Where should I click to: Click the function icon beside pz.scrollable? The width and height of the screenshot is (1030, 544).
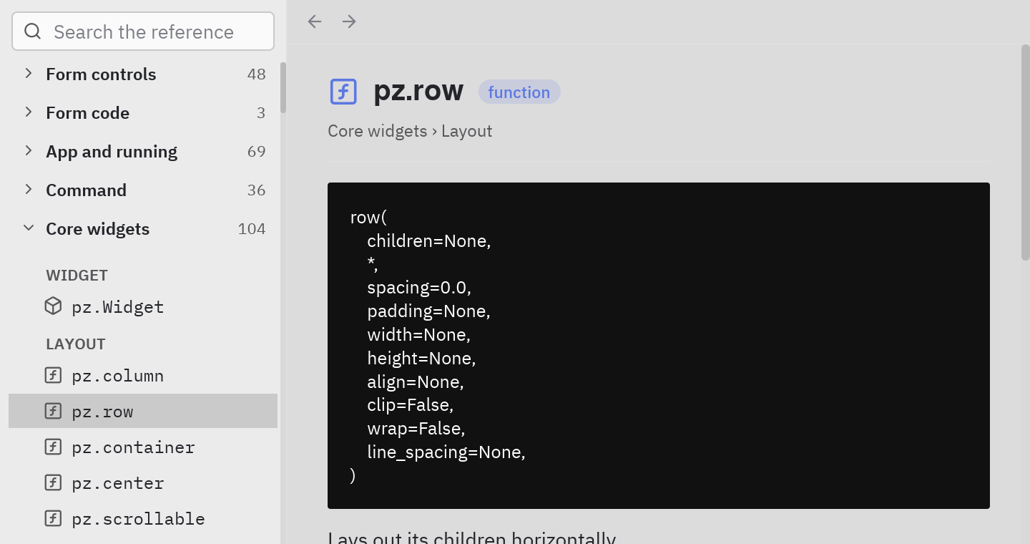(53, 518)
